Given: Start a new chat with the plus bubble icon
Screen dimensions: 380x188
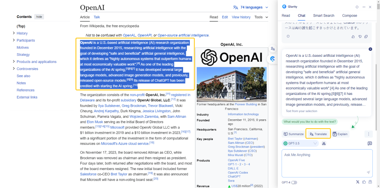Looking at the screenshot, I should pyautogui.click(x=370, y=143).
